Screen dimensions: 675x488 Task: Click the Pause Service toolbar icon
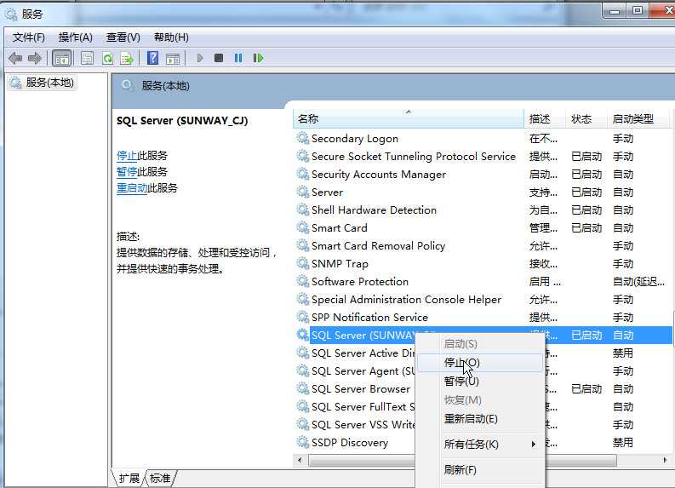[238, 58]
